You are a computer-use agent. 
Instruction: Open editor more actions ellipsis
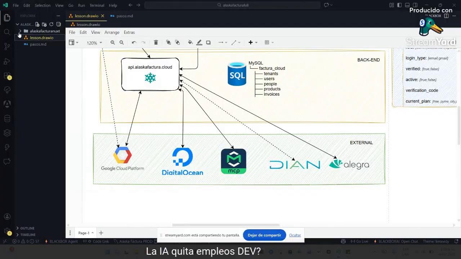[x=454, y=16]
